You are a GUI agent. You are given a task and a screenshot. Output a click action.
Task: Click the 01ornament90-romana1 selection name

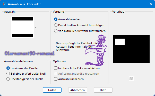click(29, 54)
